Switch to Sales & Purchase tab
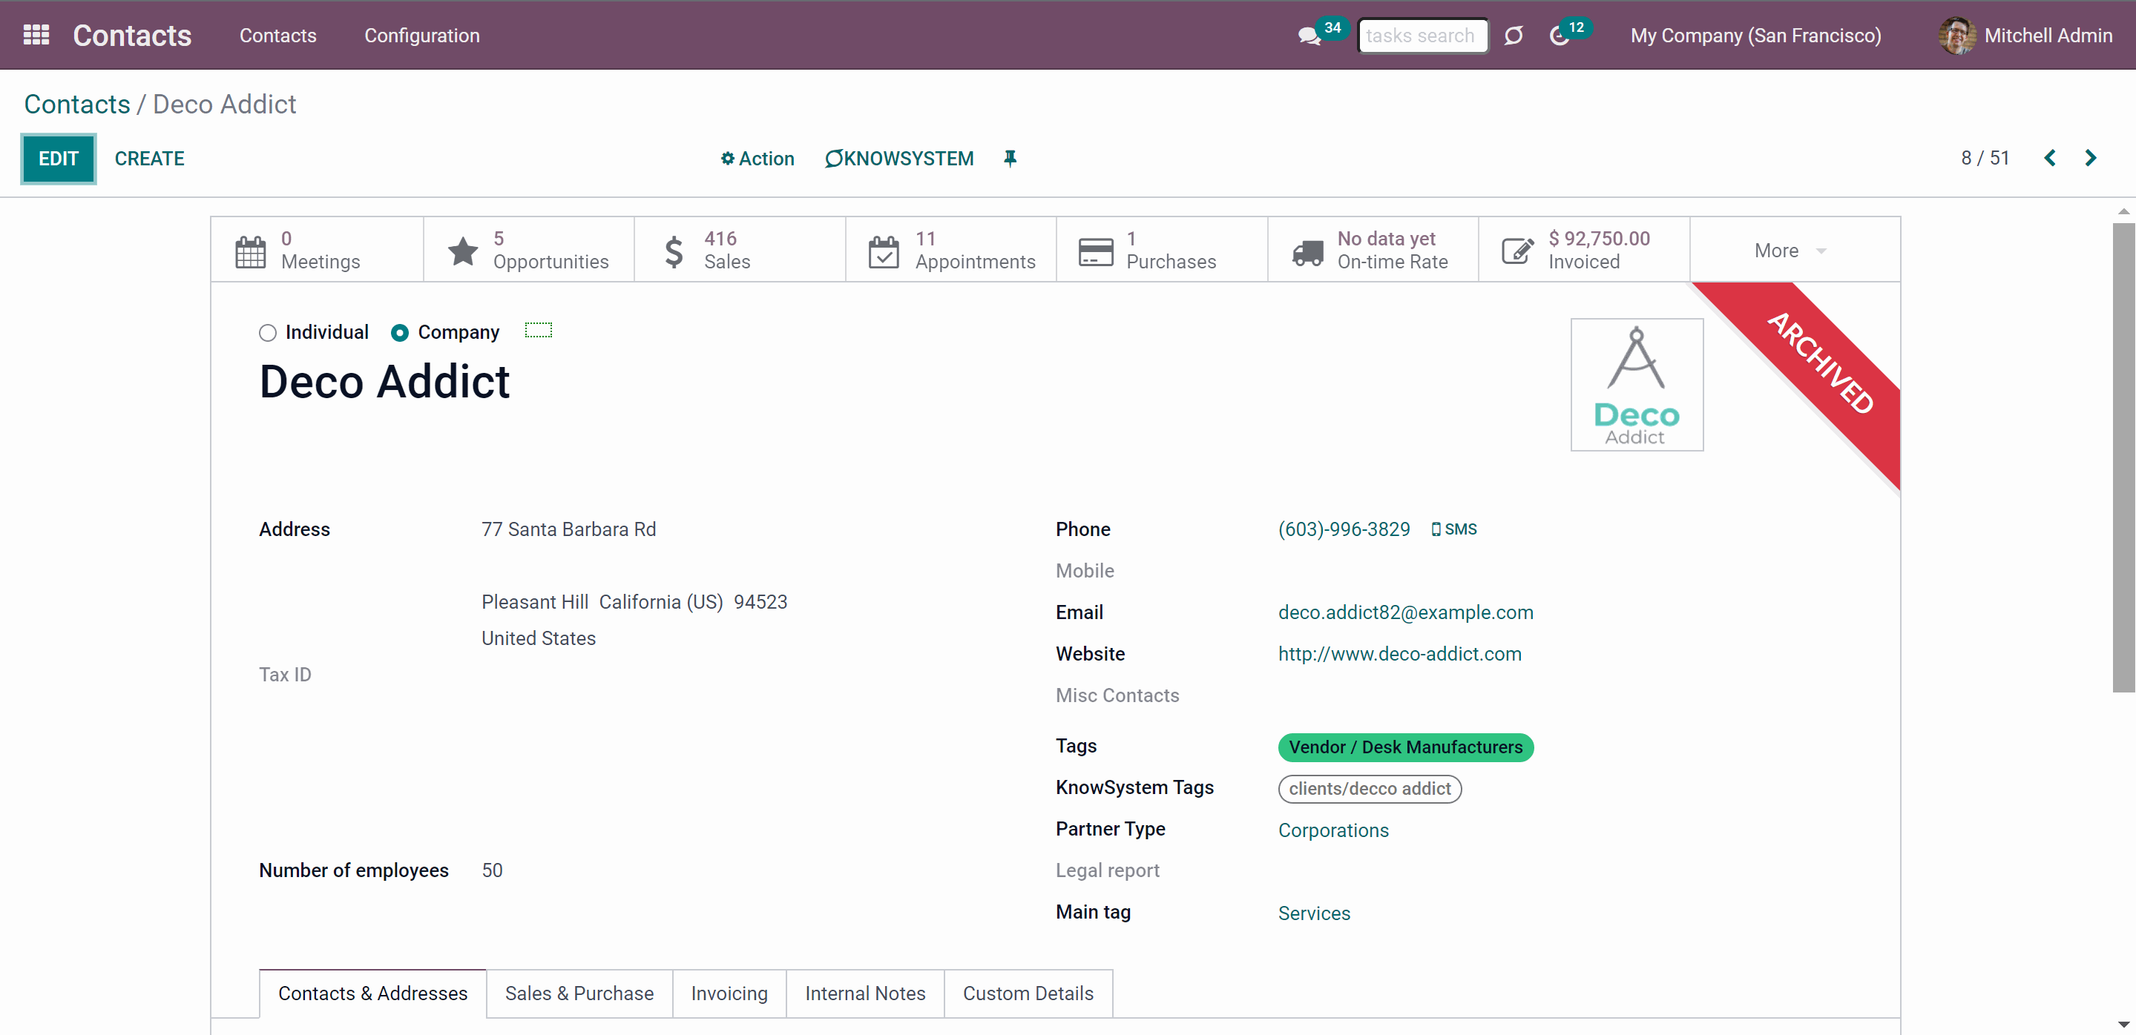2136x1035 pixels. click(x=579, y=993)
